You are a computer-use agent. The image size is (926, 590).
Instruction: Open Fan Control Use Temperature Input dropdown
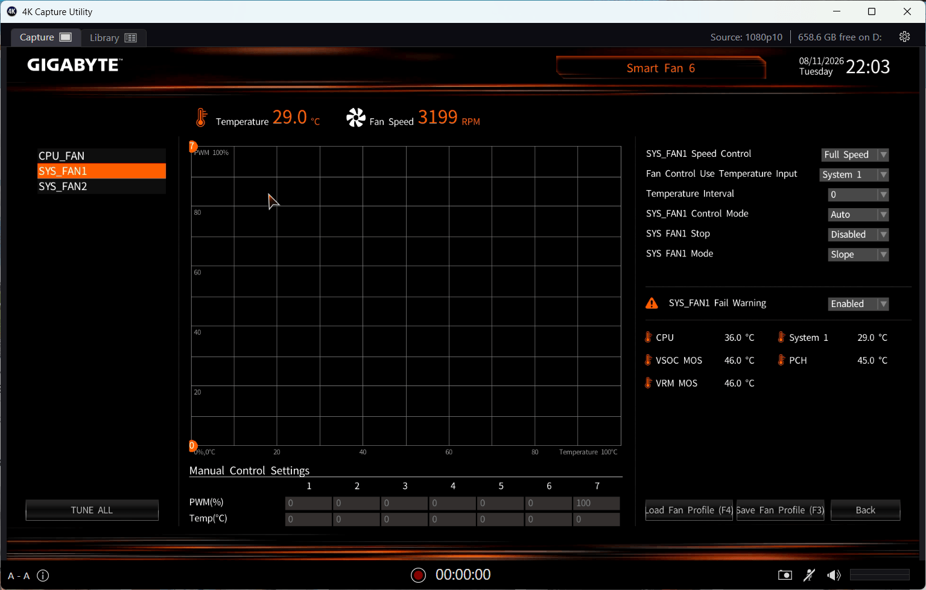tap(854, 175)
